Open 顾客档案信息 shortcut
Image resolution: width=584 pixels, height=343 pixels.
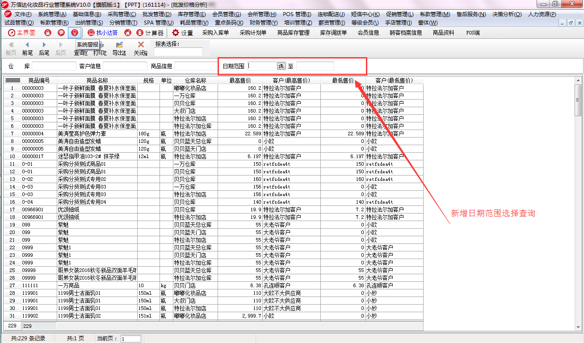point(406,33)
